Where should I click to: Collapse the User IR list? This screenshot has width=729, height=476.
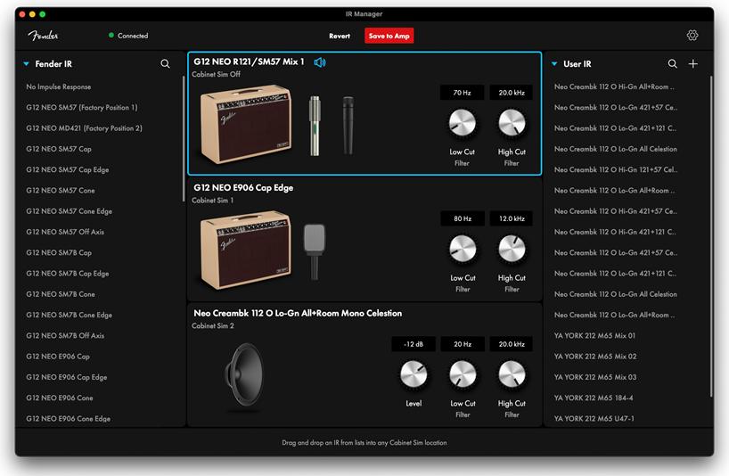tap(554, 63)
